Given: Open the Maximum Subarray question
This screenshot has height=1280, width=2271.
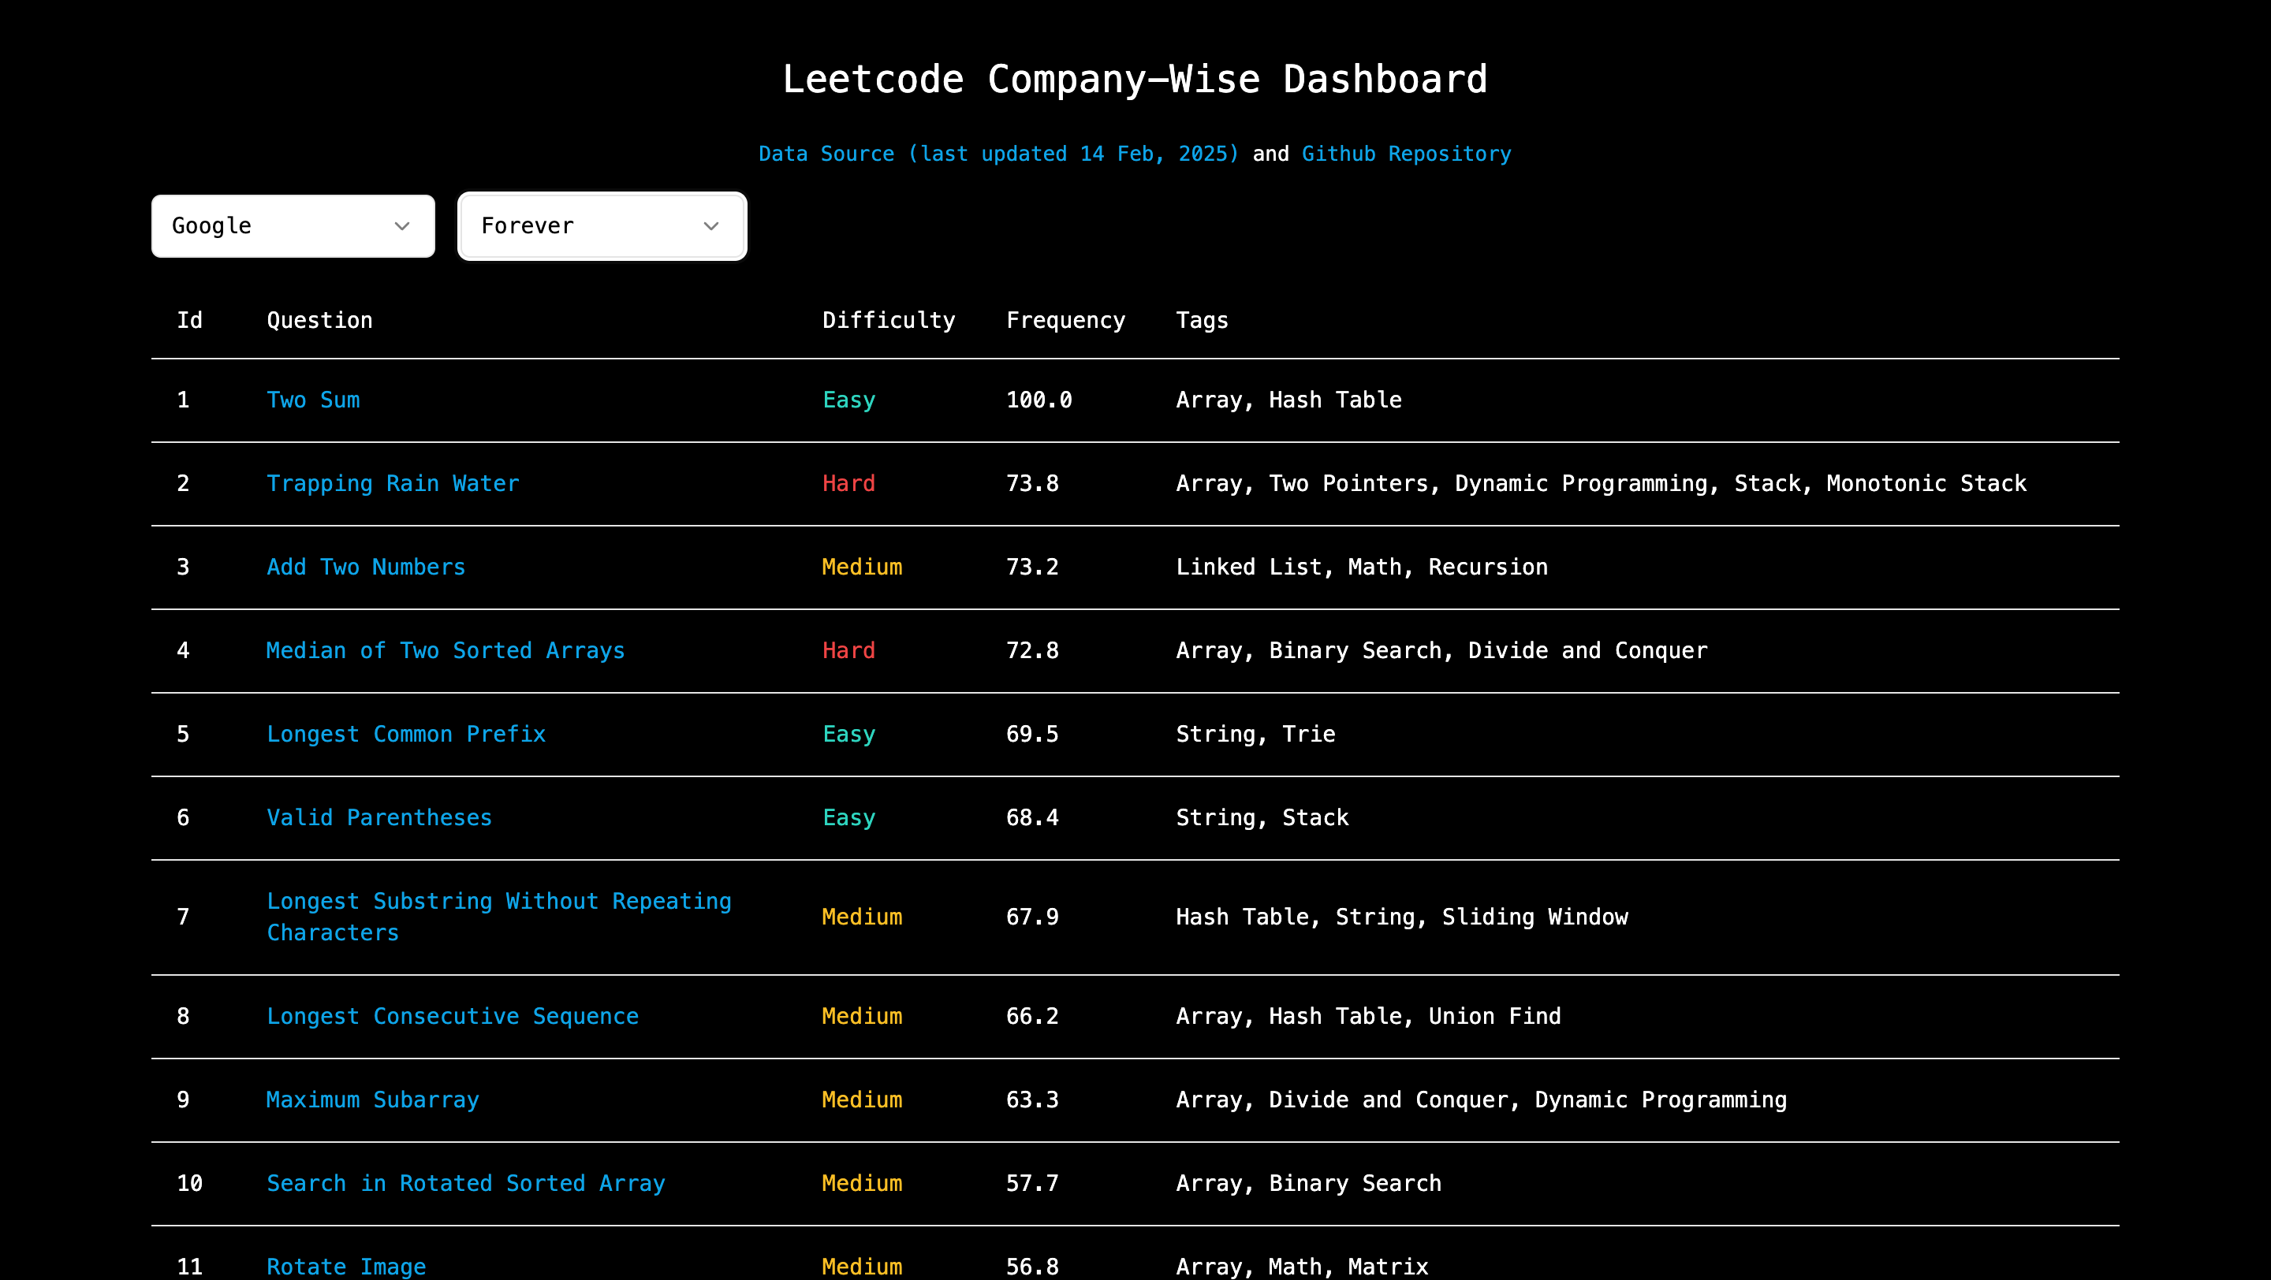Looking at the screenshot, I should tap(372, 1100).
